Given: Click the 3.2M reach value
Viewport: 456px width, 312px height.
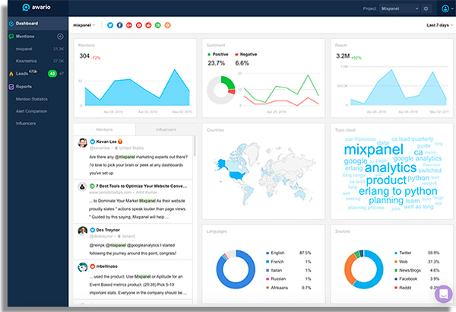Looking at the screenshot, I should click(343, 56).
